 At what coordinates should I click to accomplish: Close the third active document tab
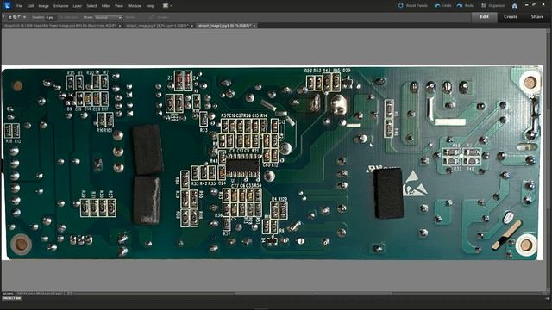coord(254,26)
